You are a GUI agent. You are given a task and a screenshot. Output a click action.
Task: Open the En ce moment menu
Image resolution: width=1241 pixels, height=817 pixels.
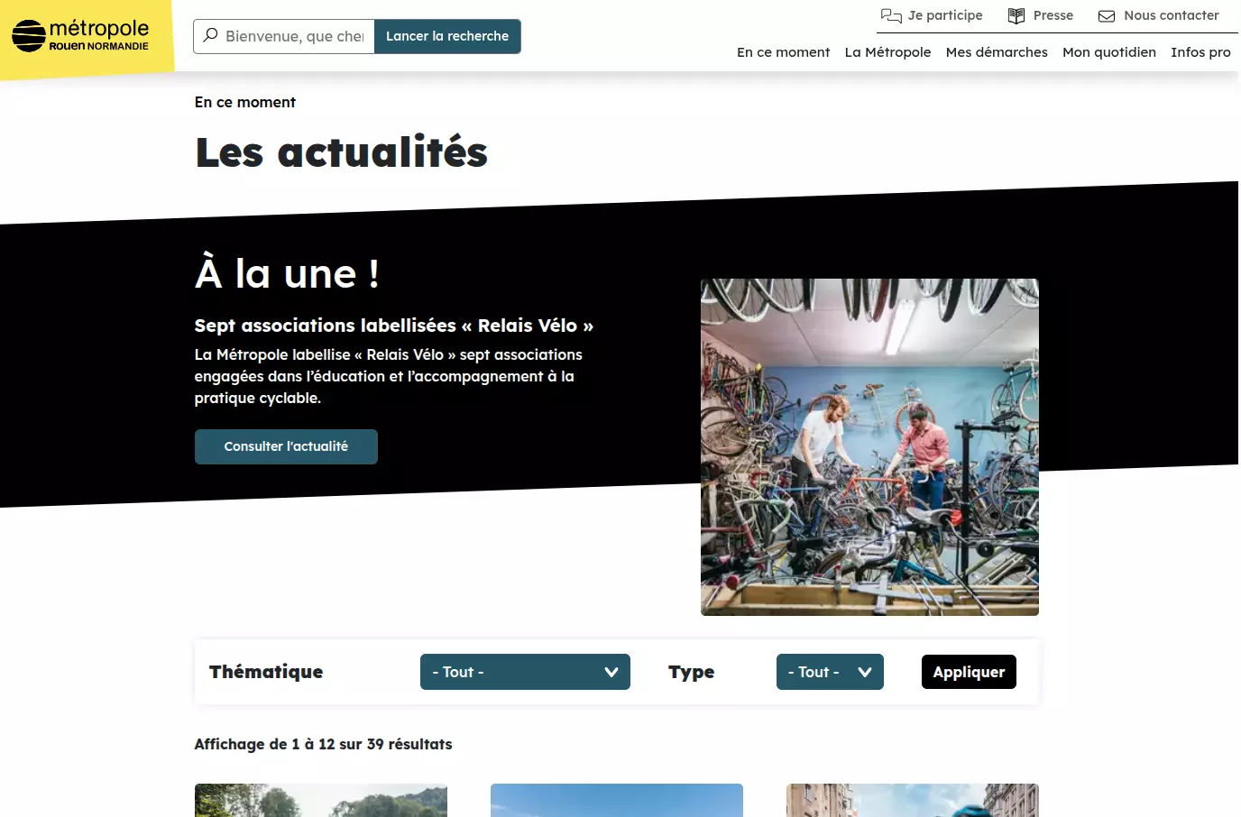pos(783,52)
